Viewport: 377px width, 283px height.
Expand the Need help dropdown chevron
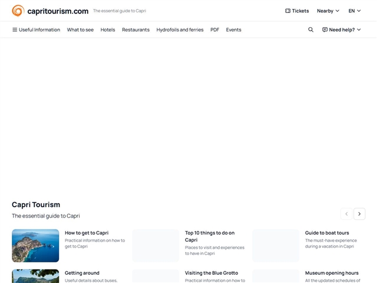click(x=359, y=29)
